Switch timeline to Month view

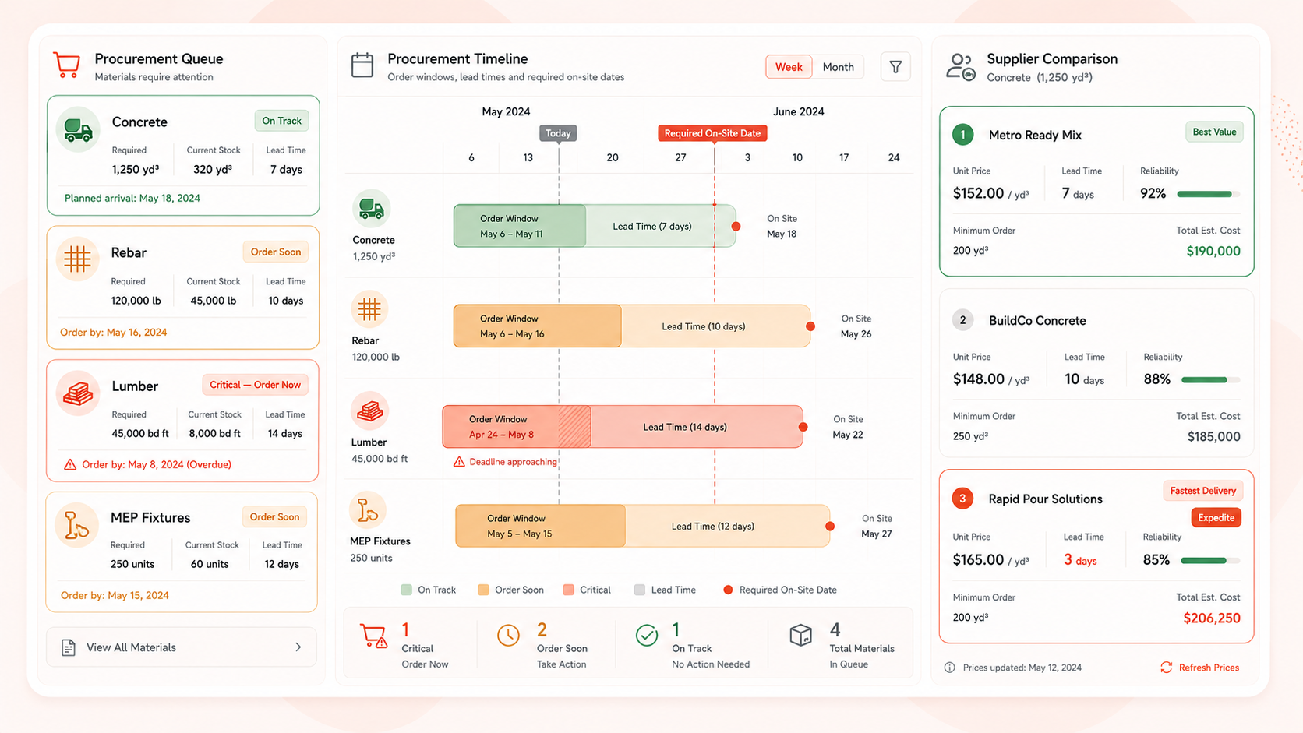(838, 67)
